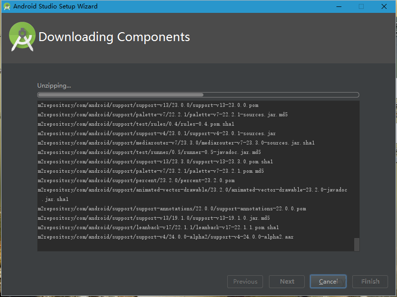Click the Finish button

370,282
